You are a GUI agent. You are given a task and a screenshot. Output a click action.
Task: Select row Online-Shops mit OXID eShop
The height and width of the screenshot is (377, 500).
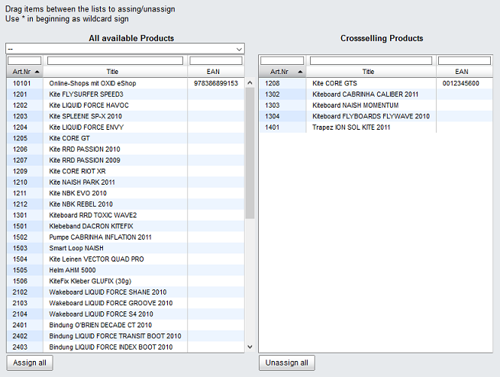[x=125, y=83]
